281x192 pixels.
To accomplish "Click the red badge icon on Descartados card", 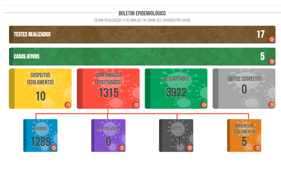I will tap(203, 105).
